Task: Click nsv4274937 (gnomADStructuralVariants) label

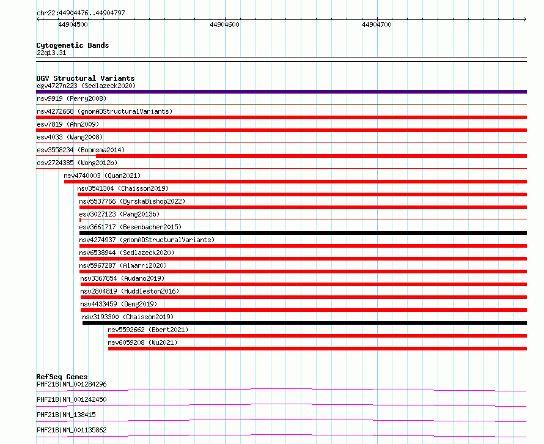Action: [147, 240]
